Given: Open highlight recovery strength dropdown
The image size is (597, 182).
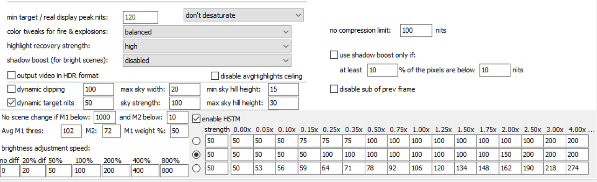Looking at the screenshot, I should (x=207, y=46).
